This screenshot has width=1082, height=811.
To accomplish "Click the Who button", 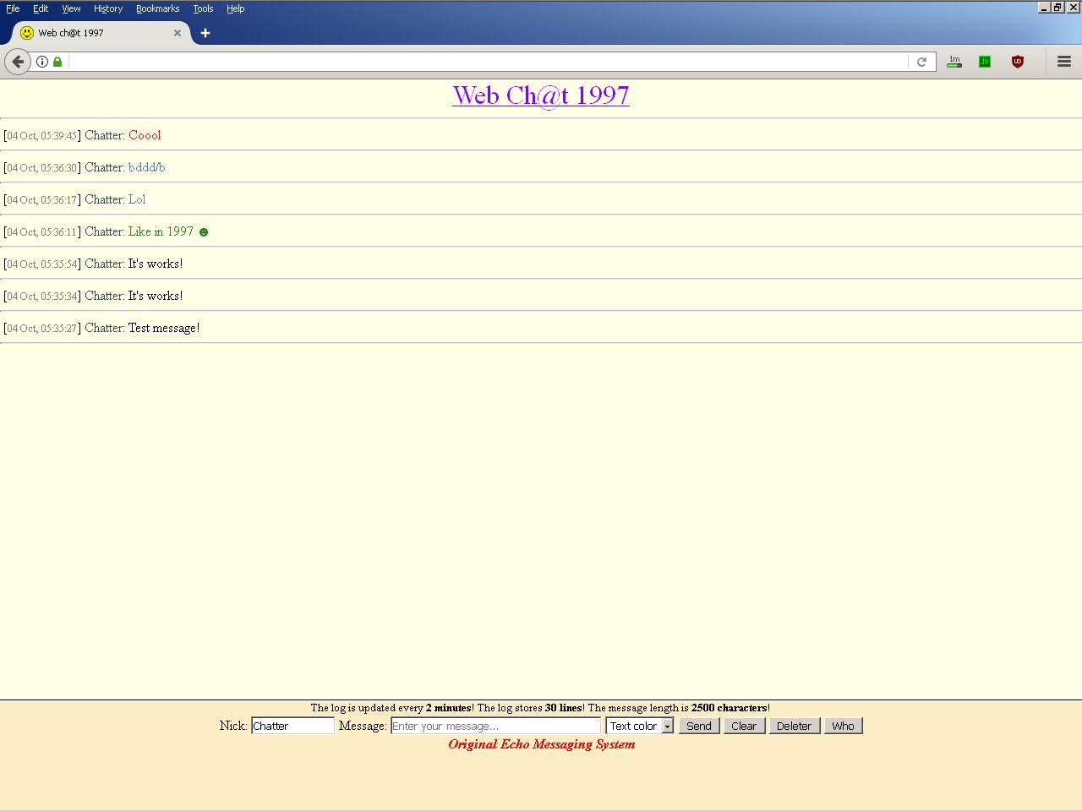I will [x=843, y=726].
